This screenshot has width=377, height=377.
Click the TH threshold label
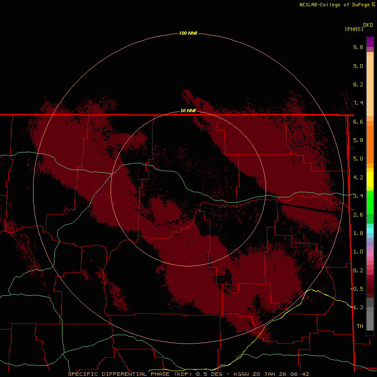(x=360, y=326)
